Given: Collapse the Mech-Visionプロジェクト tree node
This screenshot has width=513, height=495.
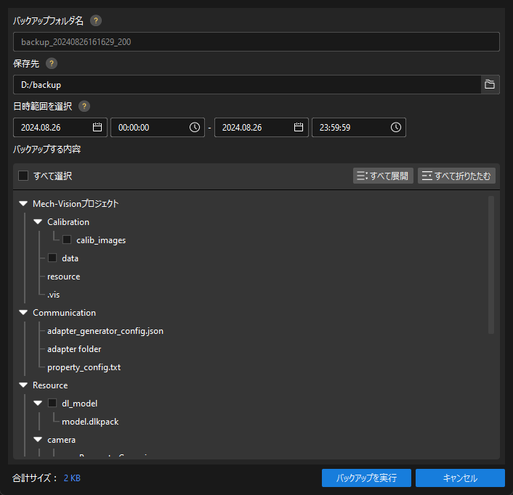Looking at the screenshot, I should click(23, 204).
